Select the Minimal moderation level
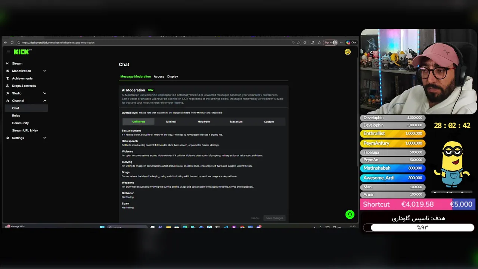 171,121
